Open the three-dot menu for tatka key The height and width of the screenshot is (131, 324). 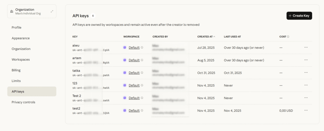(306, 73)
